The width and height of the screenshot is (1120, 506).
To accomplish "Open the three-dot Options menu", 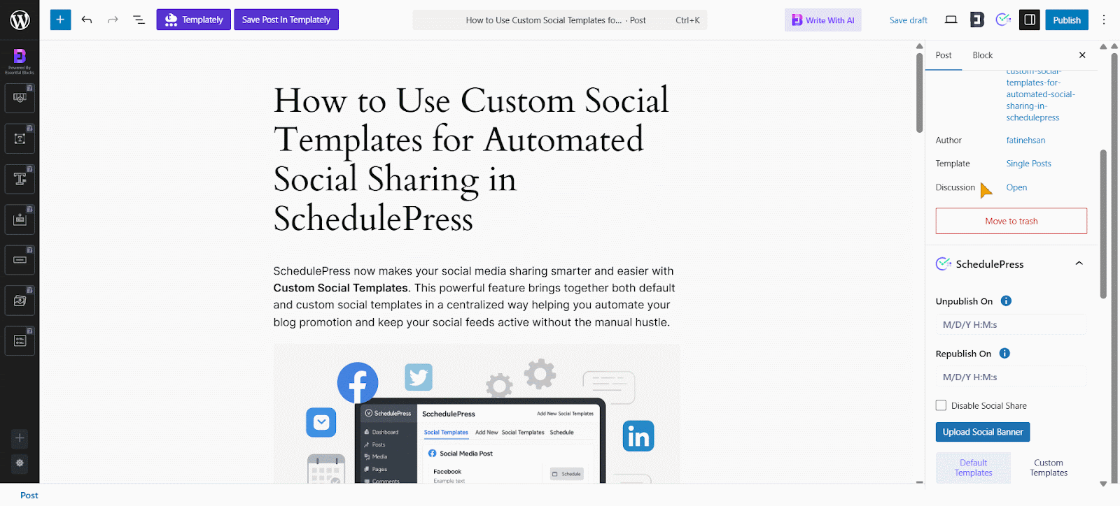I will click(1104, 20).
